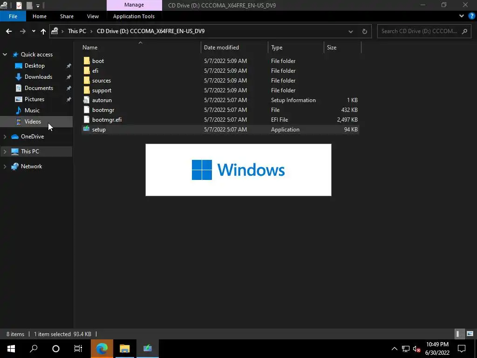Open Downloads in the sidebar
Viewport: 477px width, 358px height.
[38, 77]
